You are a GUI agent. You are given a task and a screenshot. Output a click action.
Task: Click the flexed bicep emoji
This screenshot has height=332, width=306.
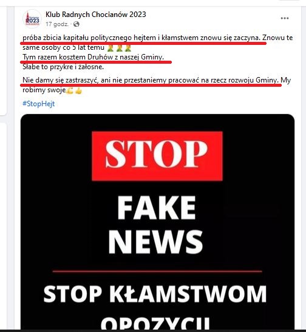(x=69, y=90)
